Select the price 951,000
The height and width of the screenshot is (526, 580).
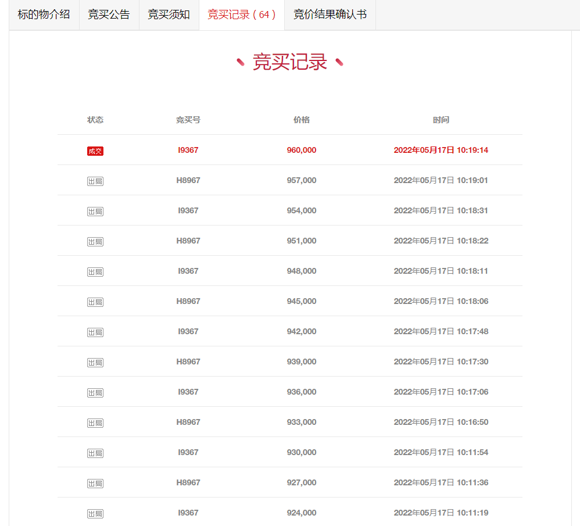tap(302, 241)
